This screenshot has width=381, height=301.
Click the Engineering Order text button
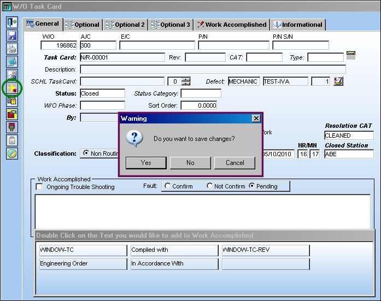coord(83,264)
